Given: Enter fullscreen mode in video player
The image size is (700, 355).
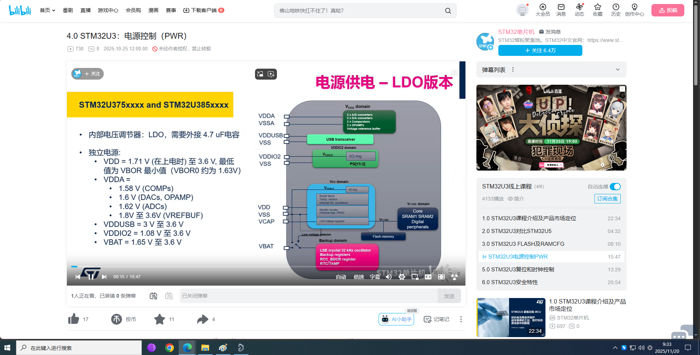Looking at the screenshot, I should tap(441, 277).
